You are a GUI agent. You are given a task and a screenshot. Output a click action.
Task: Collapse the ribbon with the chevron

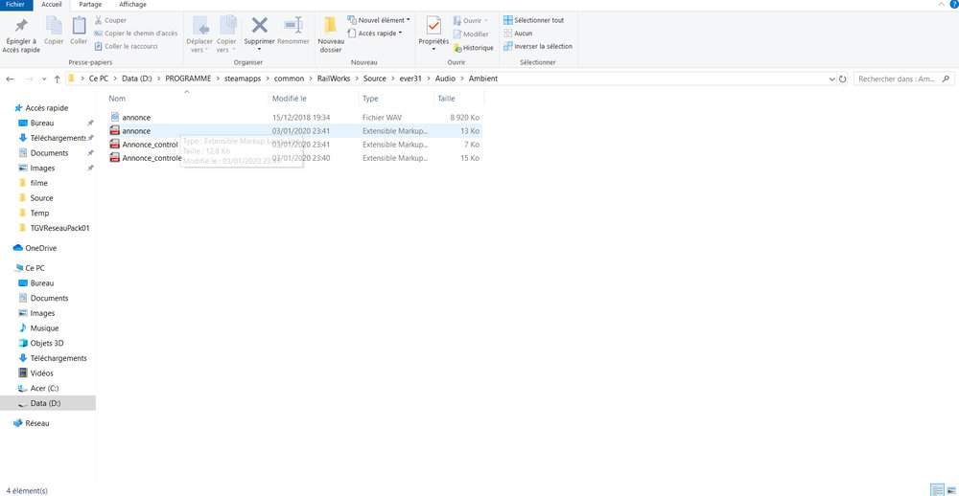click(x=941, y=4)
